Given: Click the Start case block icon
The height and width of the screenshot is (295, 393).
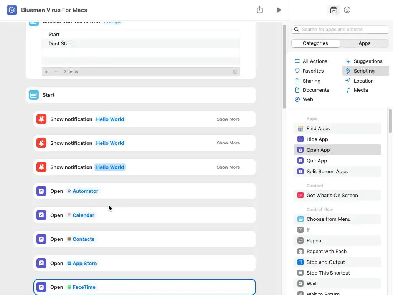Looking at the screenshot, I should (34, 95).
